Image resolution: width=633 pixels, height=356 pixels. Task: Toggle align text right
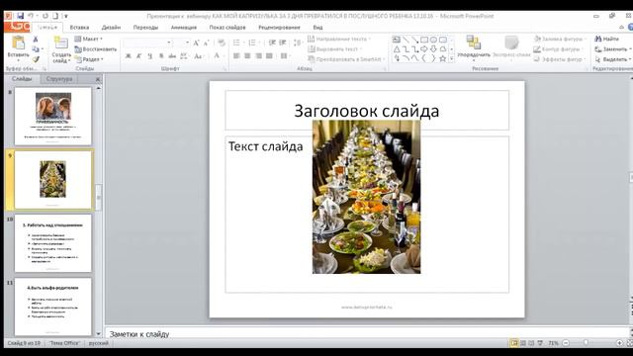point(258,56)
